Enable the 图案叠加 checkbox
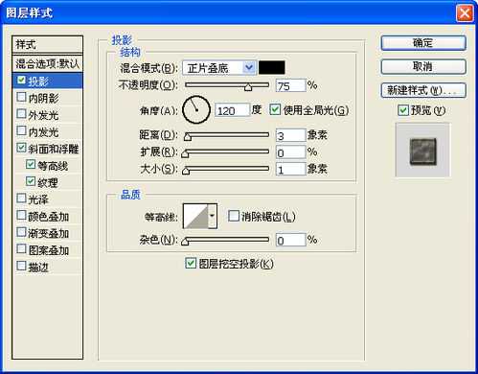 21,249
